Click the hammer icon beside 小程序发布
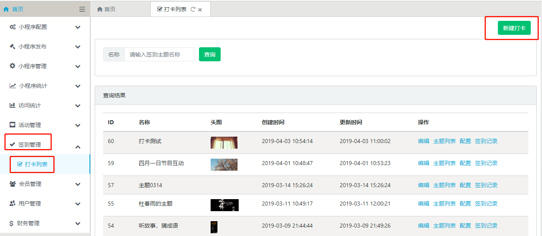Viewport: 542px width, 236px height. point(12,46)
